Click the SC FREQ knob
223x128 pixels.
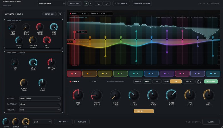click(52, 62)
